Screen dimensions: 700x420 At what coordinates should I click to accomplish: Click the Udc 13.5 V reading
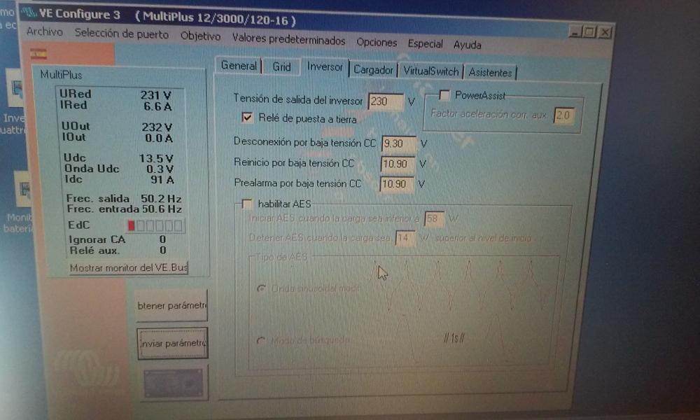[x=156, y=158]
